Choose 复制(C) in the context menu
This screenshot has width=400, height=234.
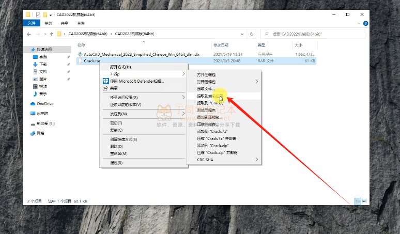(144, 130)
